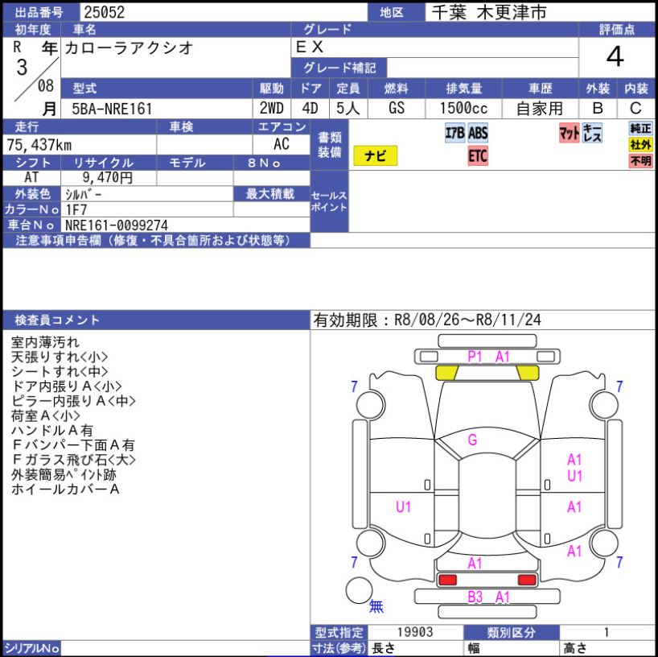Click the interior grade C
The width and height of the screenshot is (658, 657).
635,109
